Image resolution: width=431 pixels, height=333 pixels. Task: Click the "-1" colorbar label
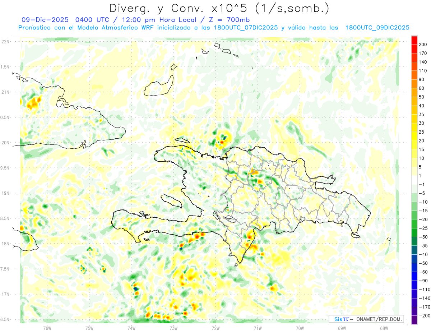click(x=422, y=184)
